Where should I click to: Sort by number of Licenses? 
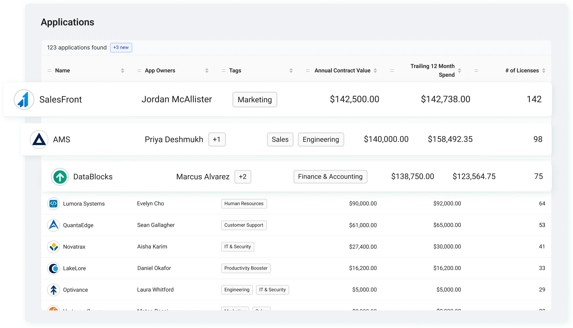coord(544,70)
